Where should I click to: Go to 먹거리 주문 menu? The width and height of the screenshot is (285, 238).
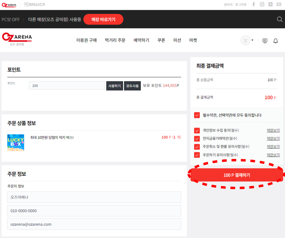[x=115, y=40]
